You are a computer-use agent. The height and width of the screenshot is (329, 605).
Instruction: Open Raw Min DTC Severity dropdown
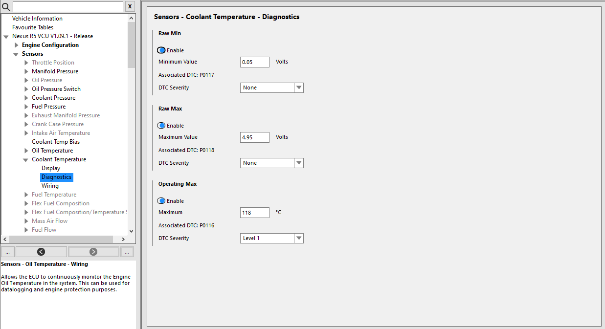272,88
